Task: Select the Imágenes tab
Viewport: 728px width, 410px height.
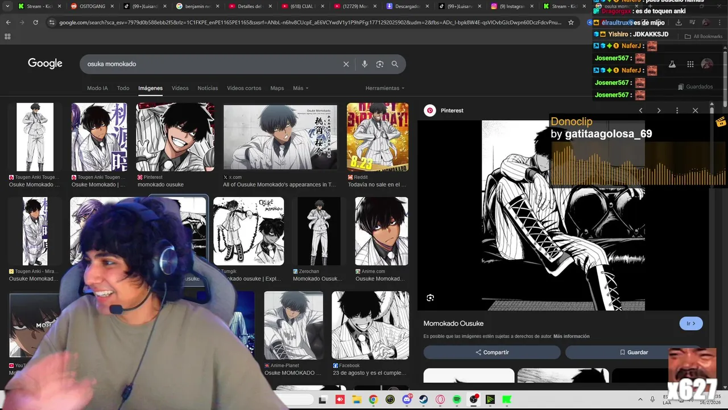Action: [x=150, y=88]
